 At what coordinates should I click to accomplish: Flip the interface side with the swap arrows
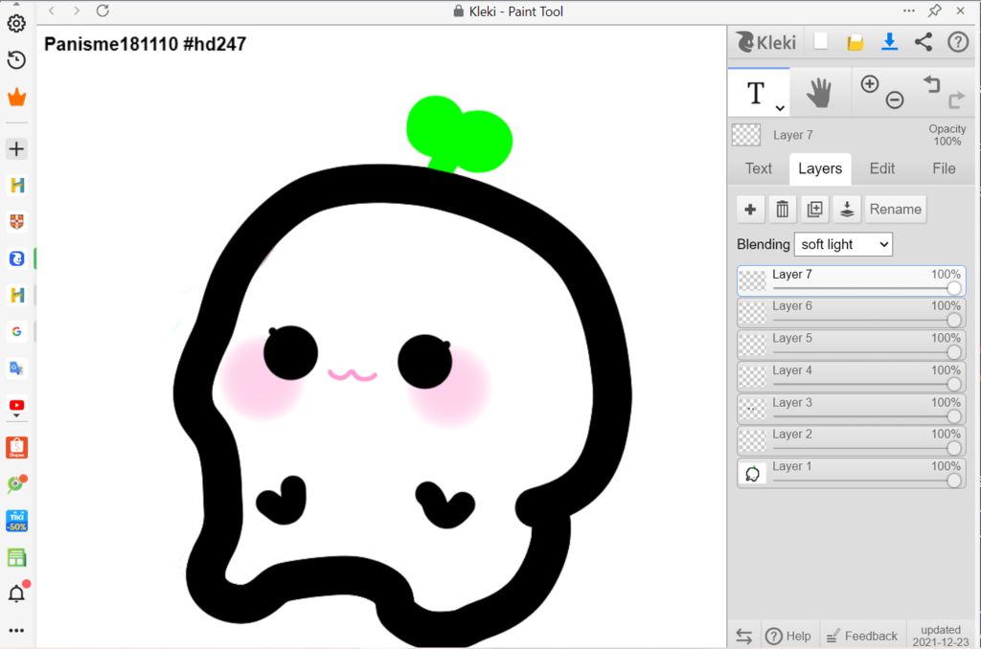[743, 636]
